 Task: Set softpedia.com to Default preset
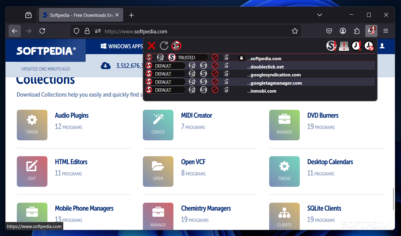pos(149,57)
